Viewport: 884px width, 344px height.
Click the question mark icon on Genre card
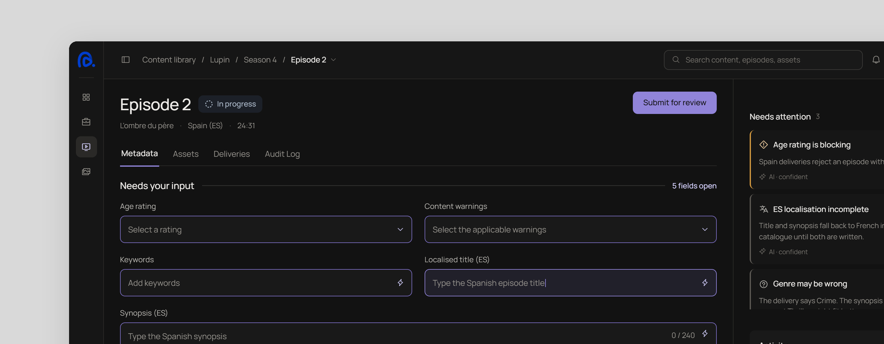click(763, 284)
